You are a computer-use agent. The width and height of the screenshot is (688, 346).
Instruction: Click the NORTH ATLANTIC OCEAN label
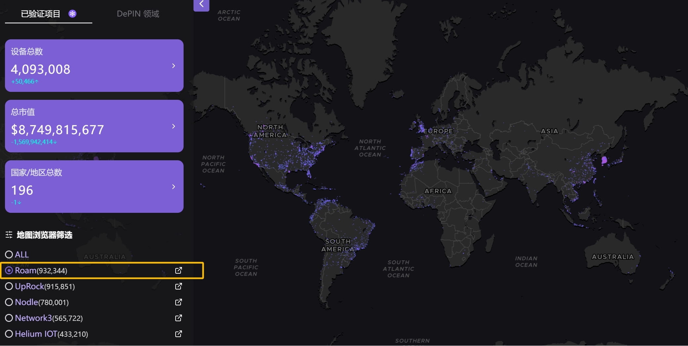click(370, 148)
